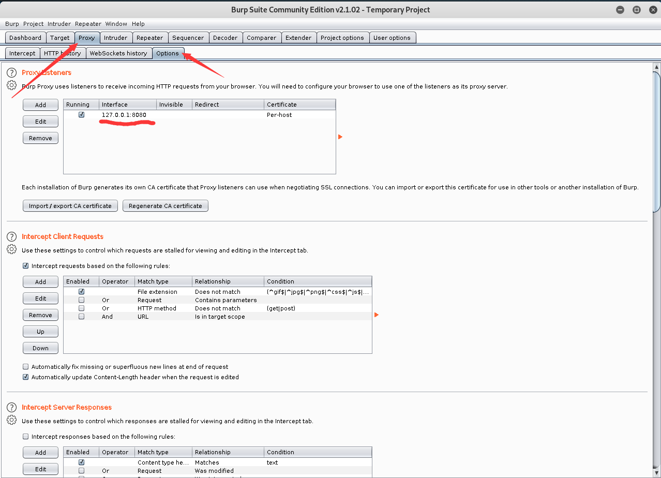Click the vertical scrollbar of Options panel
This screenshot has width=661, height=478.
657,142
